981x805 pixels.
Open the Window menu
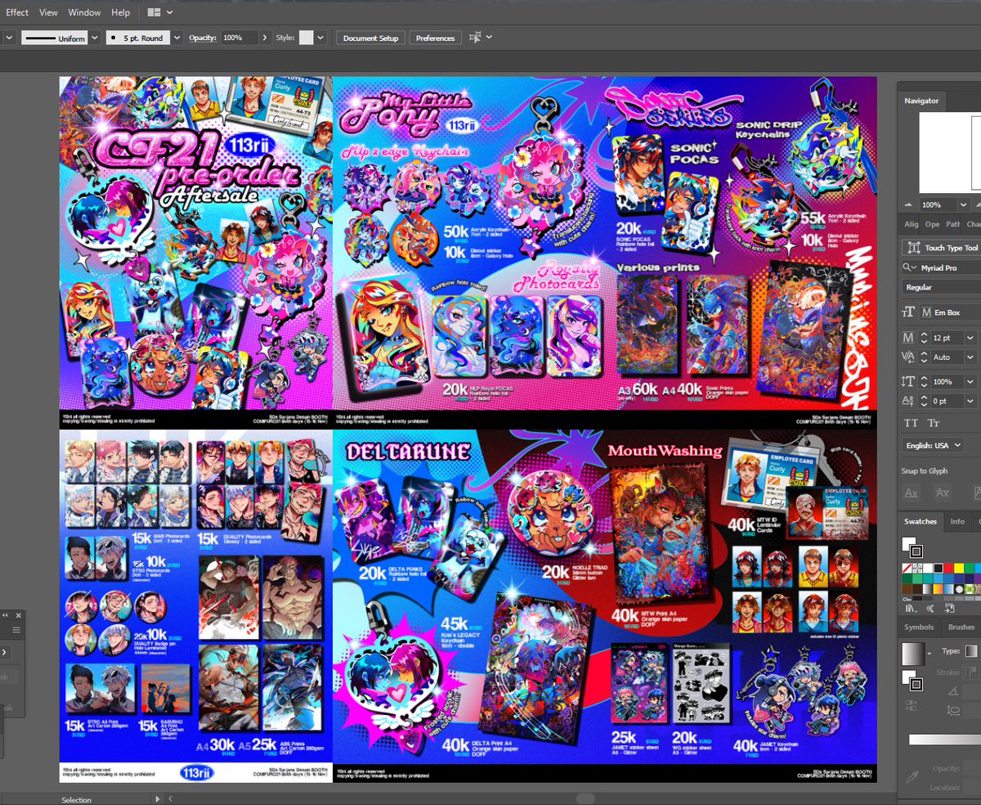84,12
